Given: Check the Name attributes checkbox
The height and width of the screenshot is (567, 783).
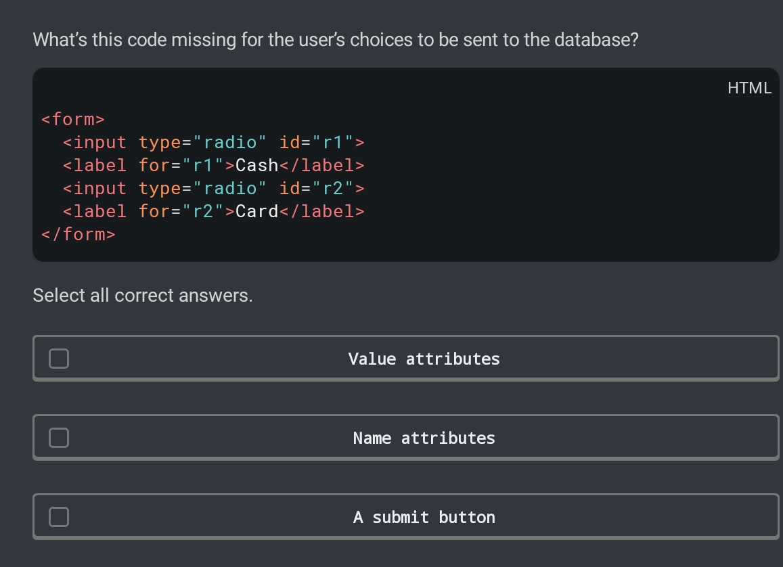Looking at the screenshot, I should point(58,438).
